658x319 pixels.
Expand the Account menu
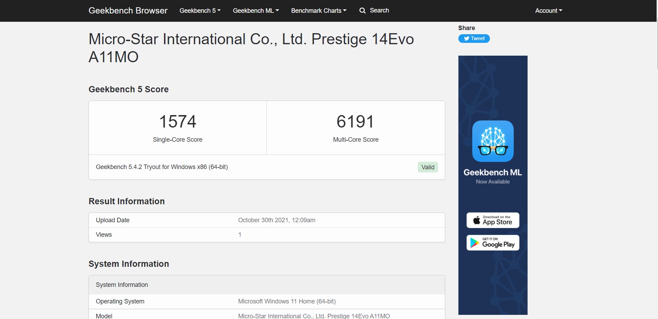pyautogui.click(x=548, y=11)
